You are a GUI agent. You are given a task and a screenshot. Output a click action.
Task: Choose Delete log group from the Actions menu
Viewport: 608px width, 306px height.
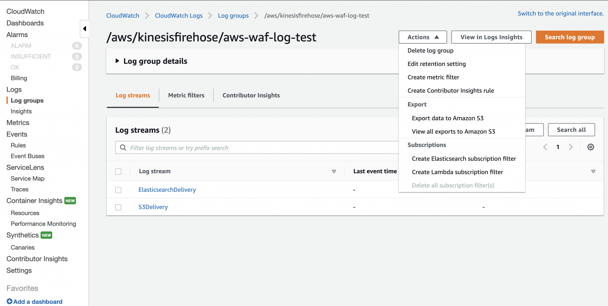coord(430,50)
